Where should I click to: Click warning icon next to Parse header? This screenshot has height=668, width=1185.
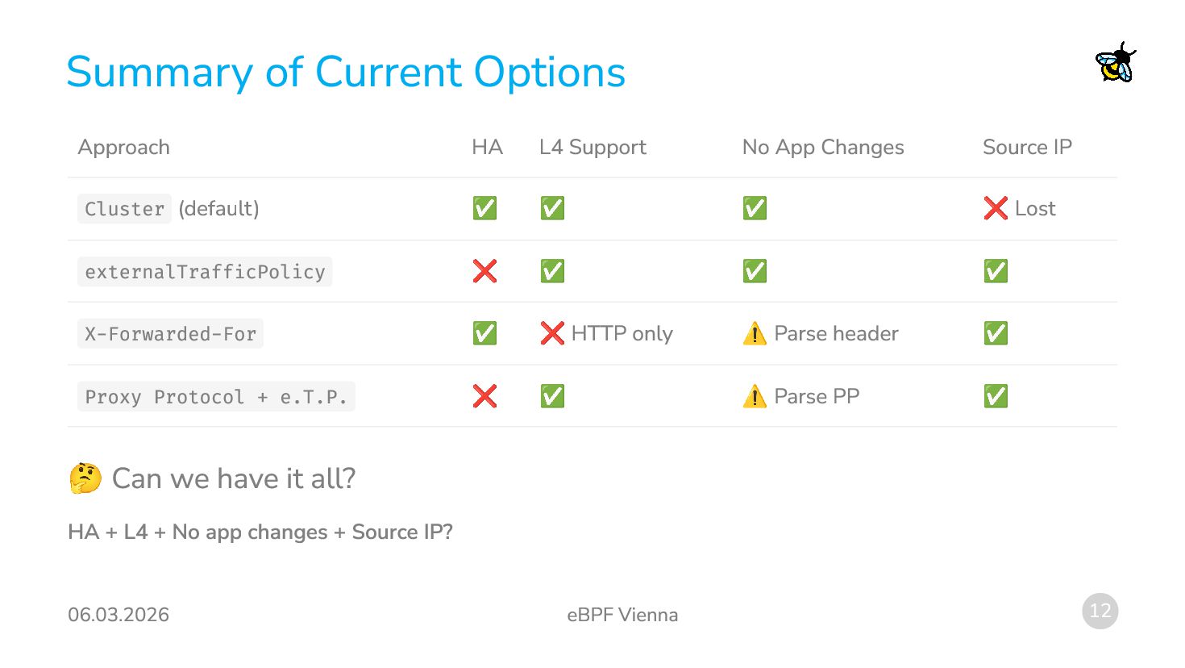click(755, 333)
